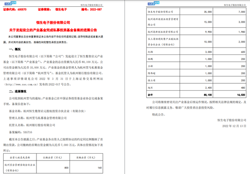Screen dimensions: 250x174
Task: Select the fund name line starting with '基金名称:'
Action: (47, 111)
